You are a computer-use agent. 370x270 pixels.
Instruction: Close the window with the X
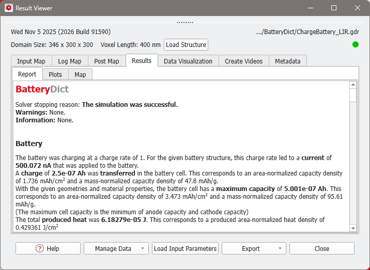pos(357,8)
